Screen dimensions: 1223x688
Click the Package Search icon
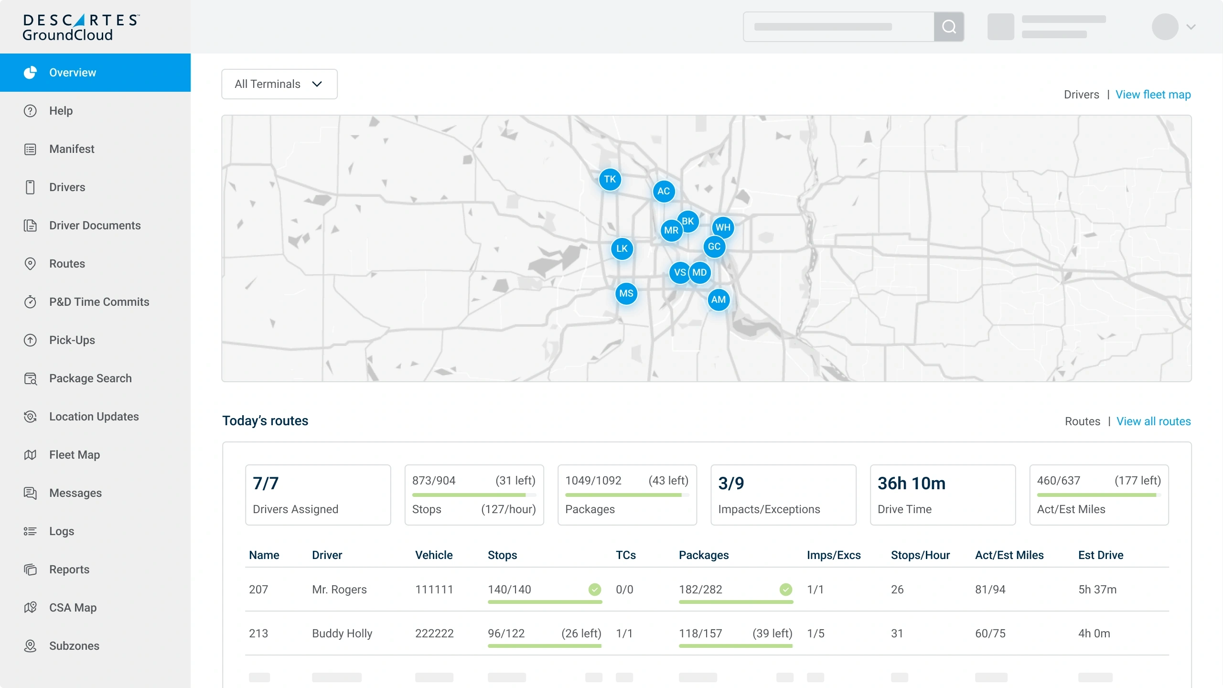coord(30,378)
